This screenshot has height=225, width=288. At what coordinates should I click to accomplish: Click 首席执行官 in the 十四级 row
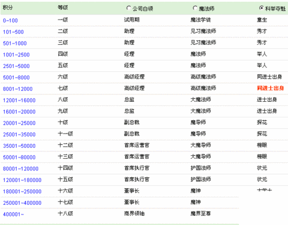pyautogui.click(x=137, y=168)
